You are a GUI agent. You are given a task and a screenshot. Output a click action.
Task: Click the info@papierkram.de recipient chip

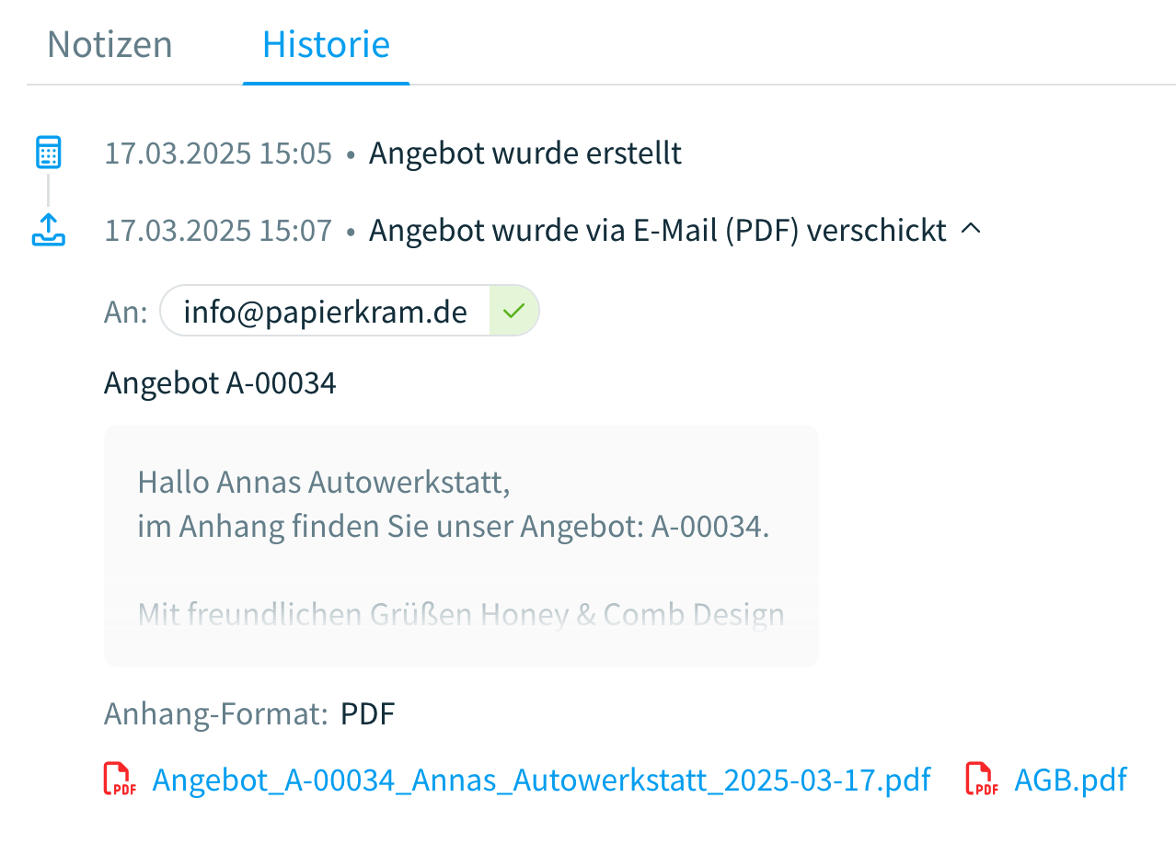pos(349,311)
